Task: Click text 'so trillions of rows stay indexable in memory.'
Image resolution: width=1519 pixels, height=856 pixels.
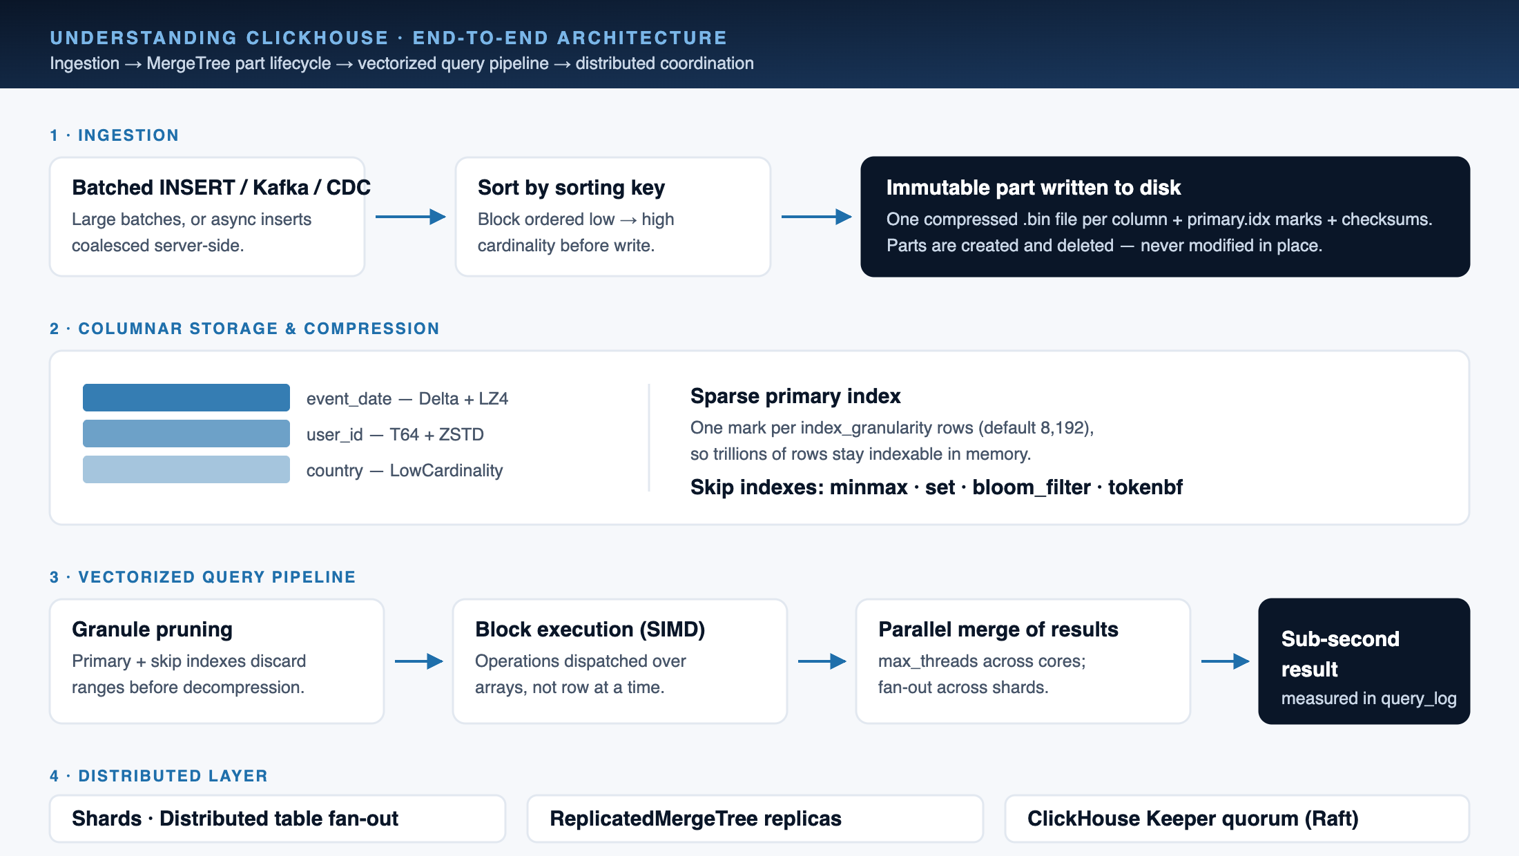Action: [861, 454]
